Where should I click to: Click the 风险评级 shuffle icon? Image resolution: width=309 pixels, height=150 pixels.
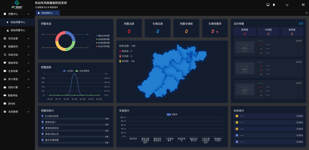pyautogui.click(x=5, y=55)
